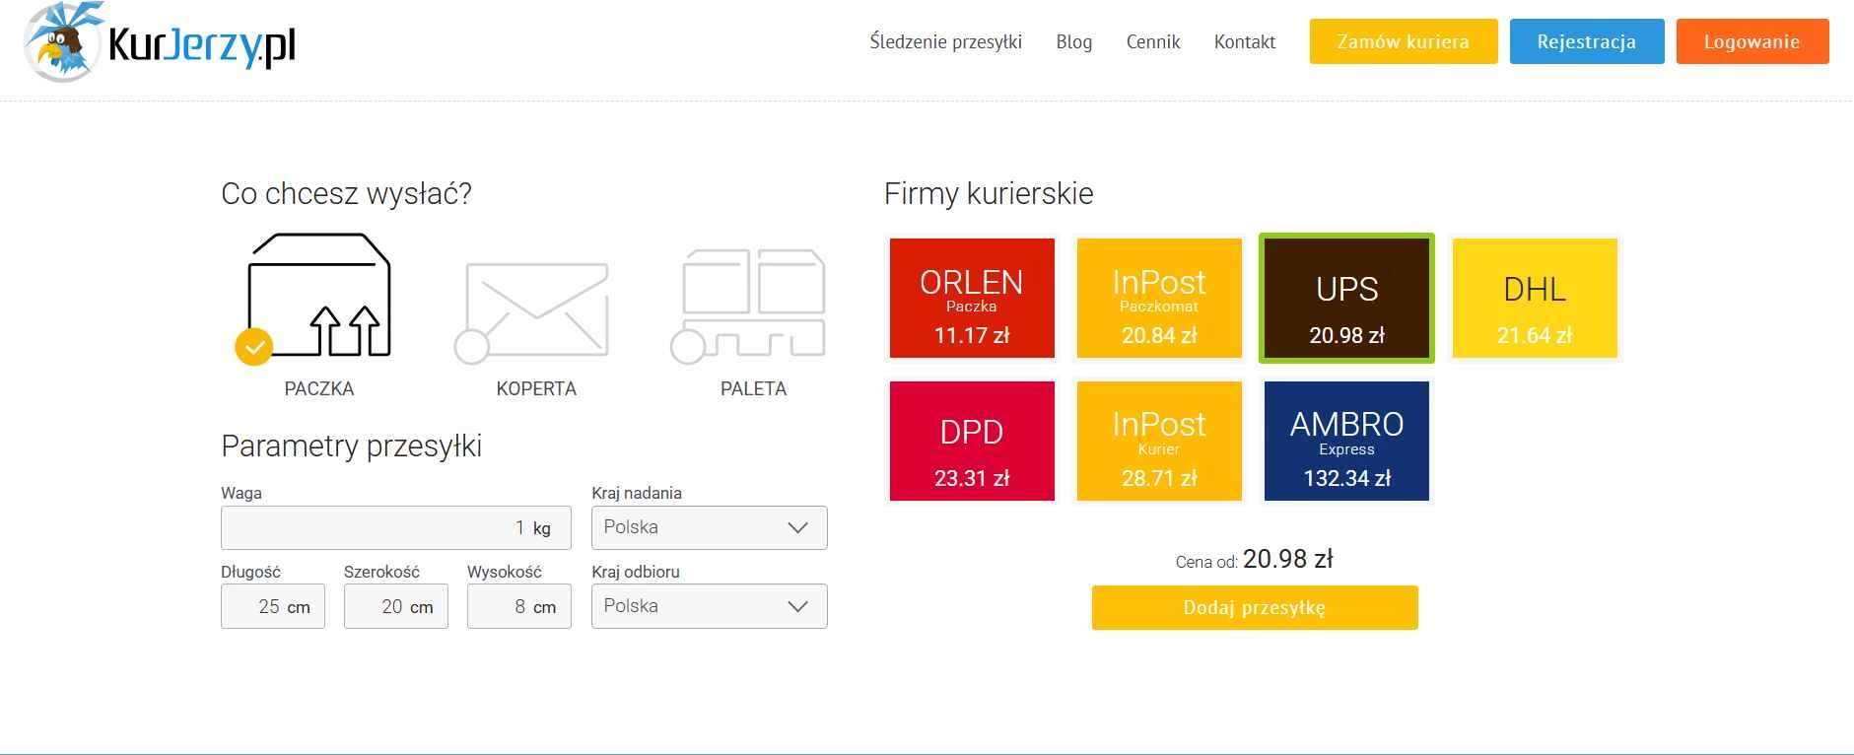Click the Cena od 20.98 zł price text
Viewport: 1854px width, 755px height.
coord(1255,559)
